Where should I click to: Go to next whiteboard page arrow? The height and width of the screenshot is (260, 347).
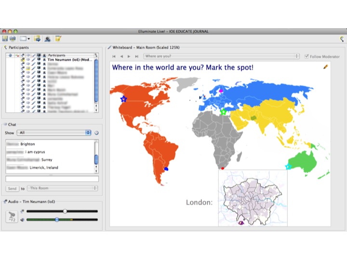[129, 56]
